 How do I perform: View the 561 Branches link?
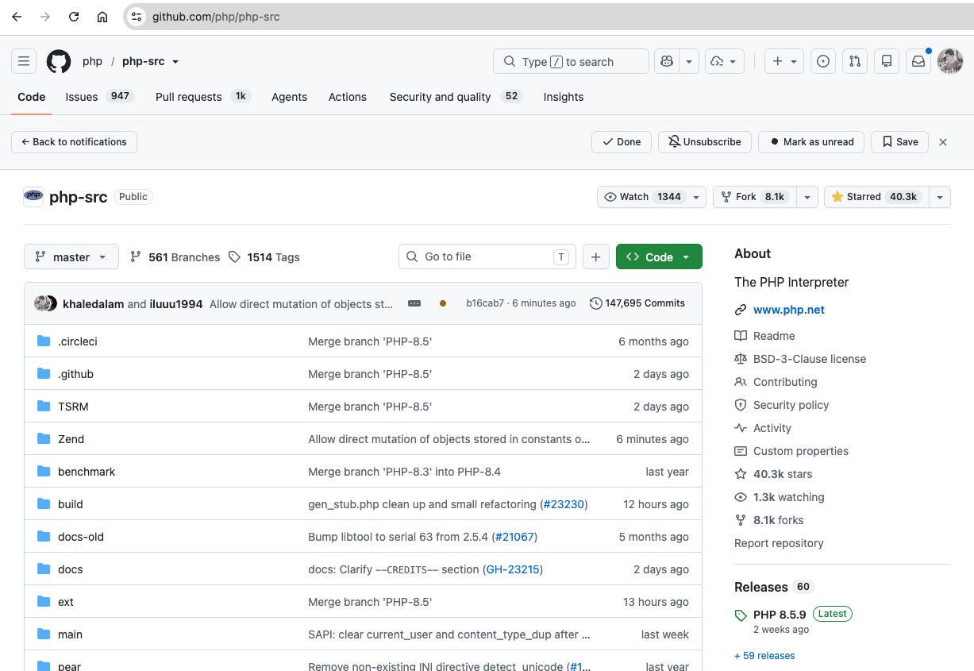pos(175,257)
